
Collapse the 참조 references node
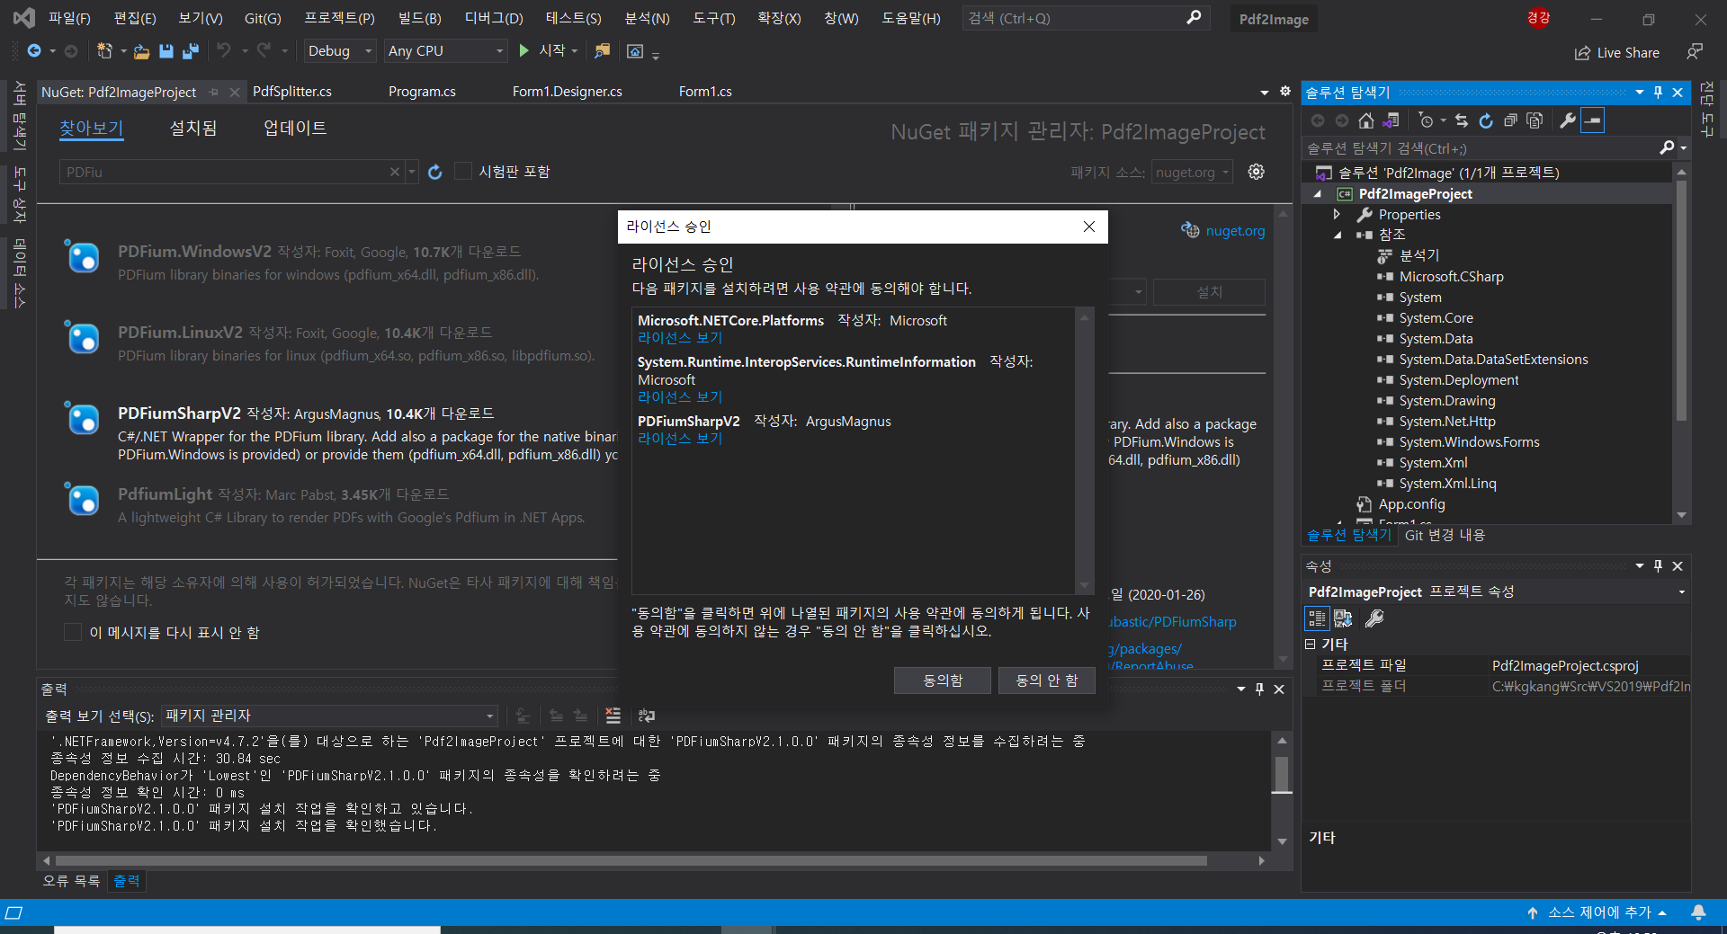[x=1338, y=235]
